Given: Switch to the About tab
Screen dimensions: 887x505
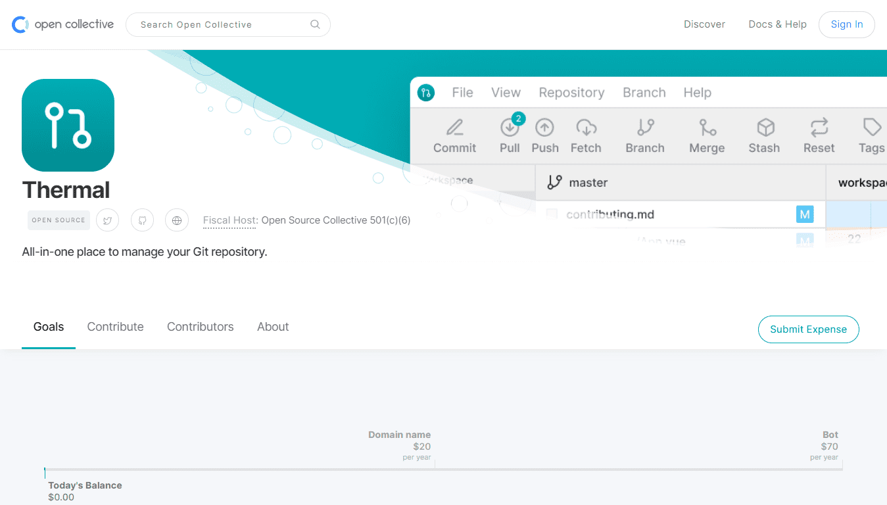Looking at the screenshot, I should coord(273,327).
